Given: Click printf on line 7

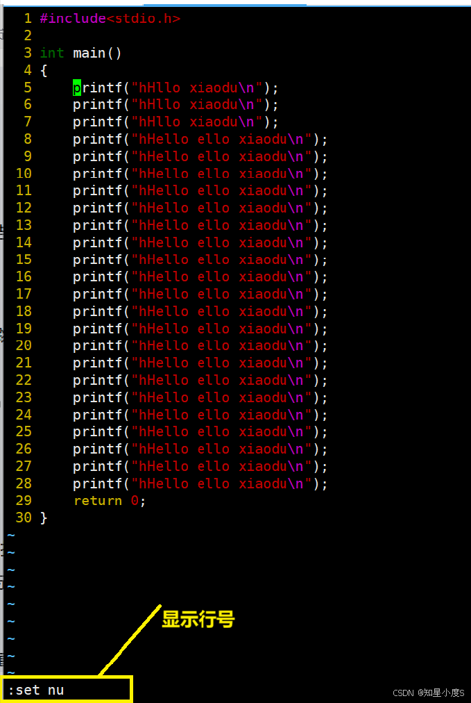Looking at the screenshot, I should point(97,122).
